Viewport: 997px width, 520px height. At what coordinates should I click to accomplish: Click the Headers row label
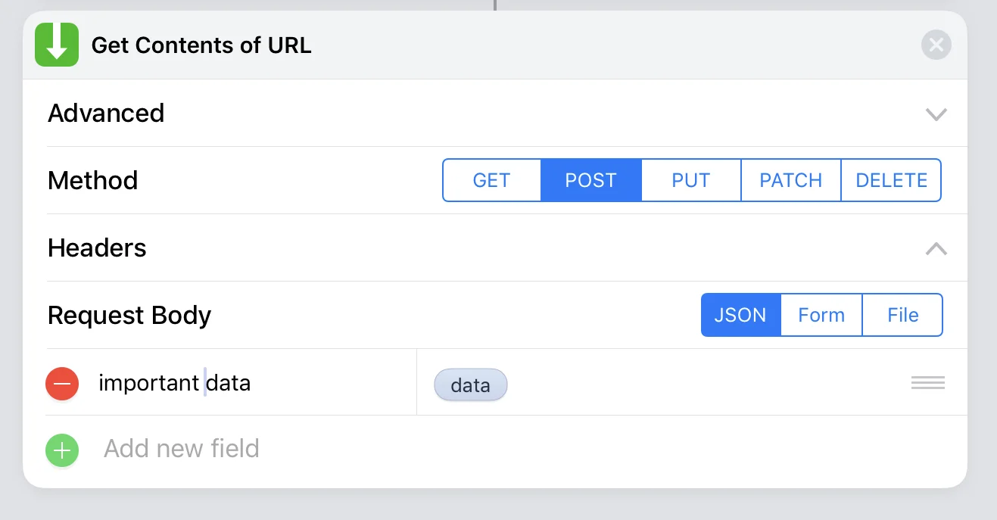[97, 248]
